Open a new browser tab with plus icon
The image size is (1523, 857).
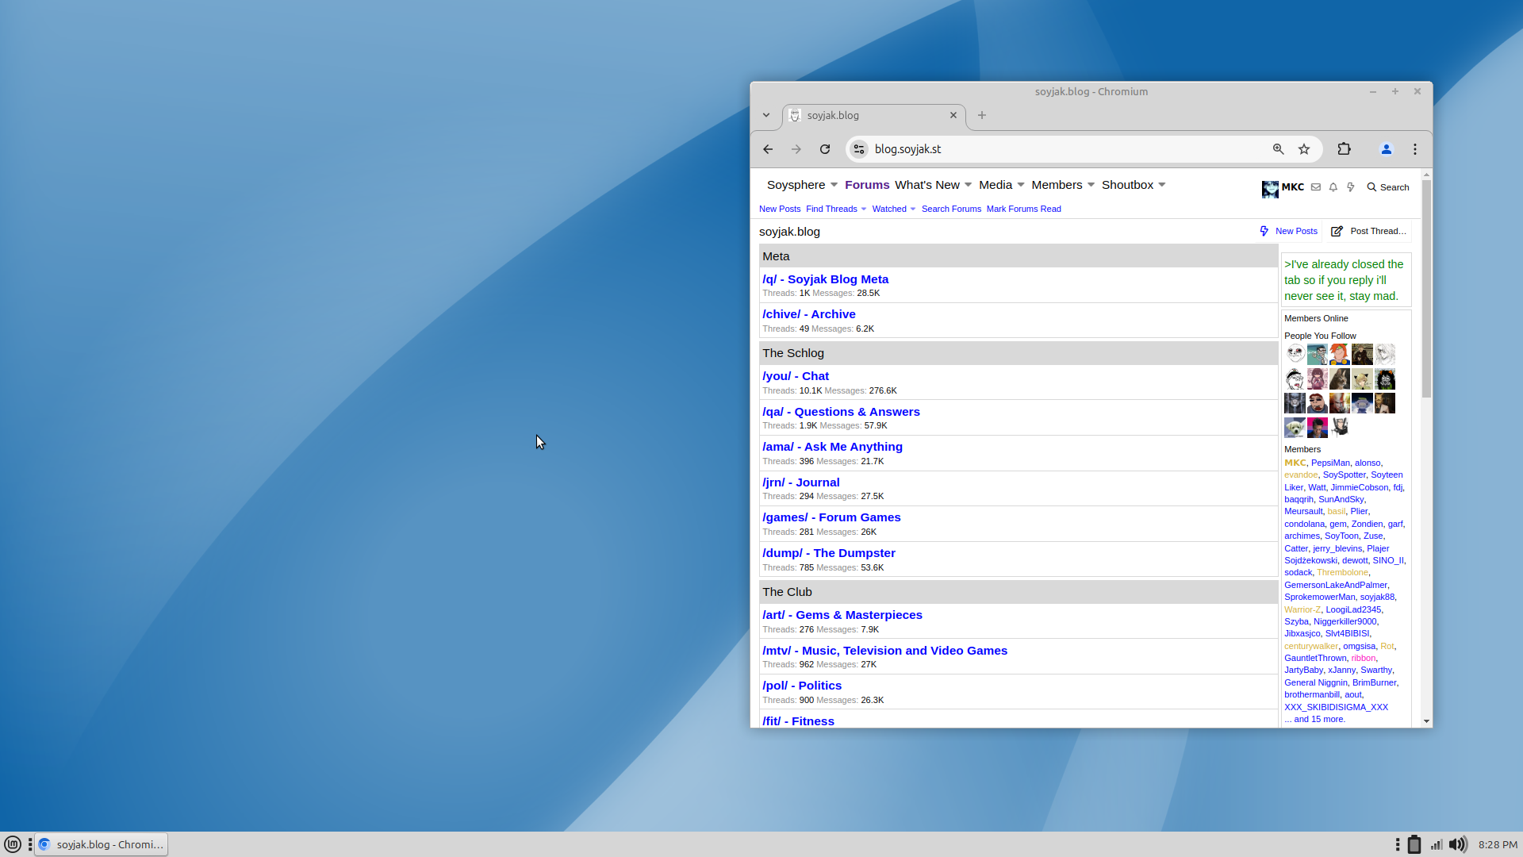tap(982, 115)
